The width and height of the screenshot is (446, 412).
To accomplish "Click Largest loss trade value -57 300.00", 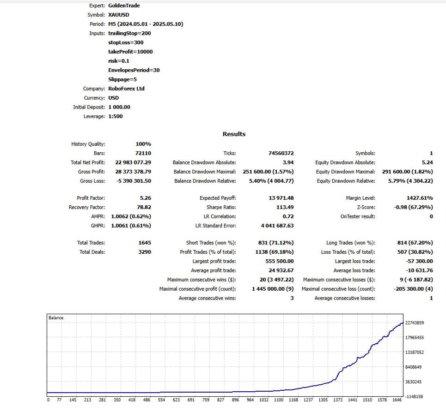I will [419, 261].
